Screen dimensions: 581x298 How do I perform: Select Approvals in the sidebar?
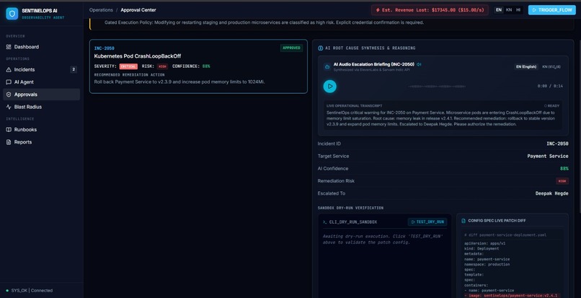pos(41,95)
